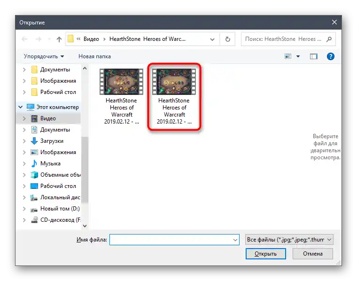This screenshot has height=281, width=357.
Task: Open recent locations dropdown arrow
Action: coord(49,39)
